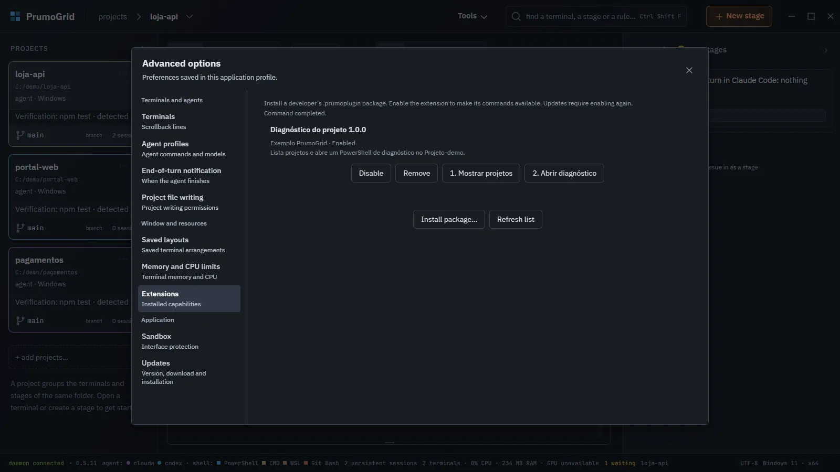Disable the Diagnóstico do projeto extension

371,173
